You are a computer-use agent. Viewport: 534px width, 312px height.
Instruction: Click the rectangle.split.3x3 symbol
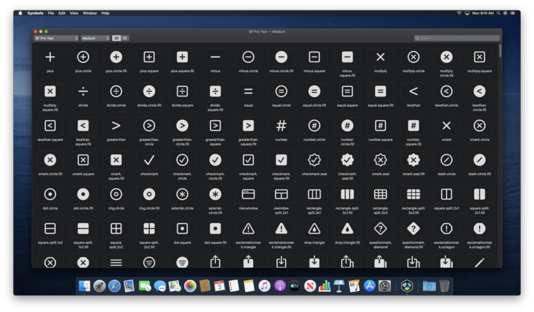[380, 194]
